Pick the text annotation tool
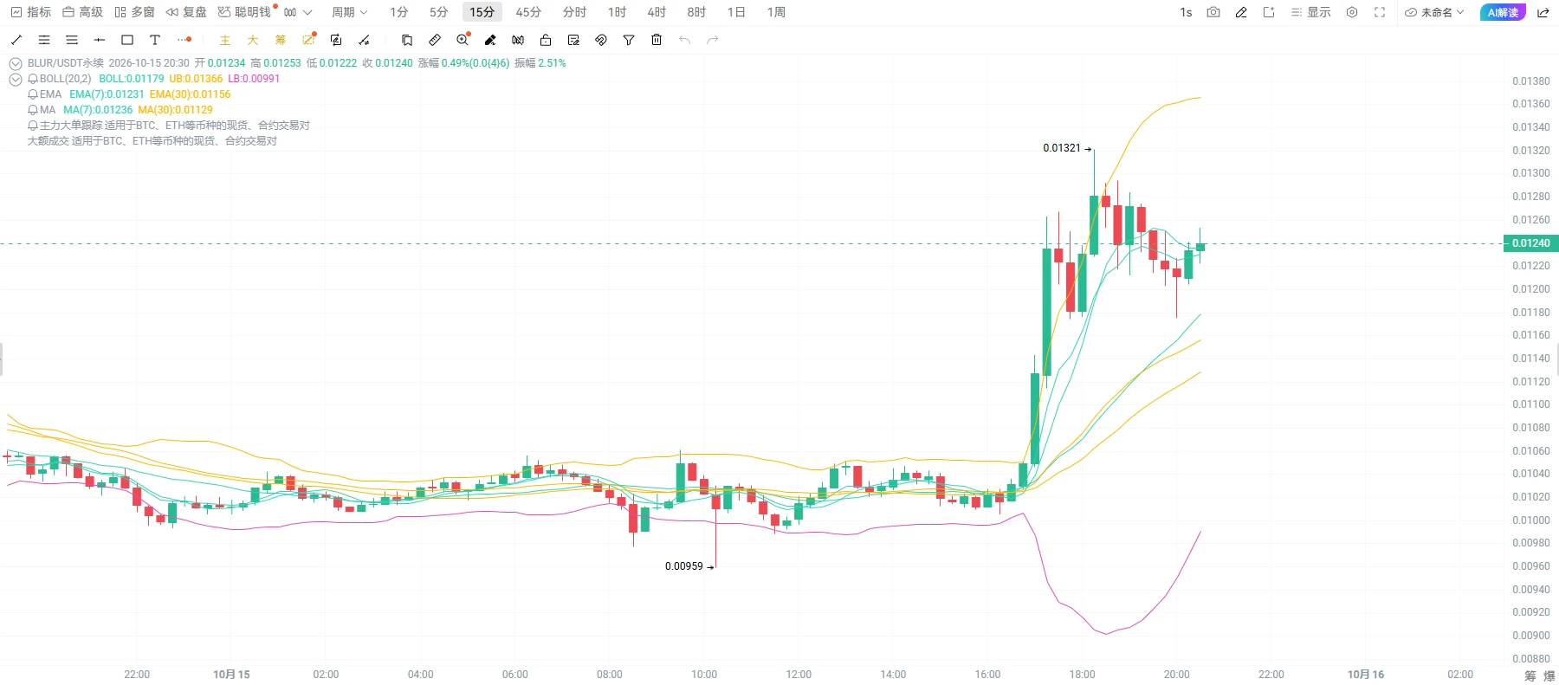 click(155, 40)
